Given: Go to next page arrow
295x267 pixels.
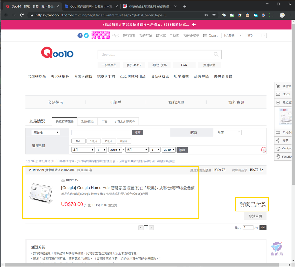Looking at the screenshot, I should coord(151,228).
